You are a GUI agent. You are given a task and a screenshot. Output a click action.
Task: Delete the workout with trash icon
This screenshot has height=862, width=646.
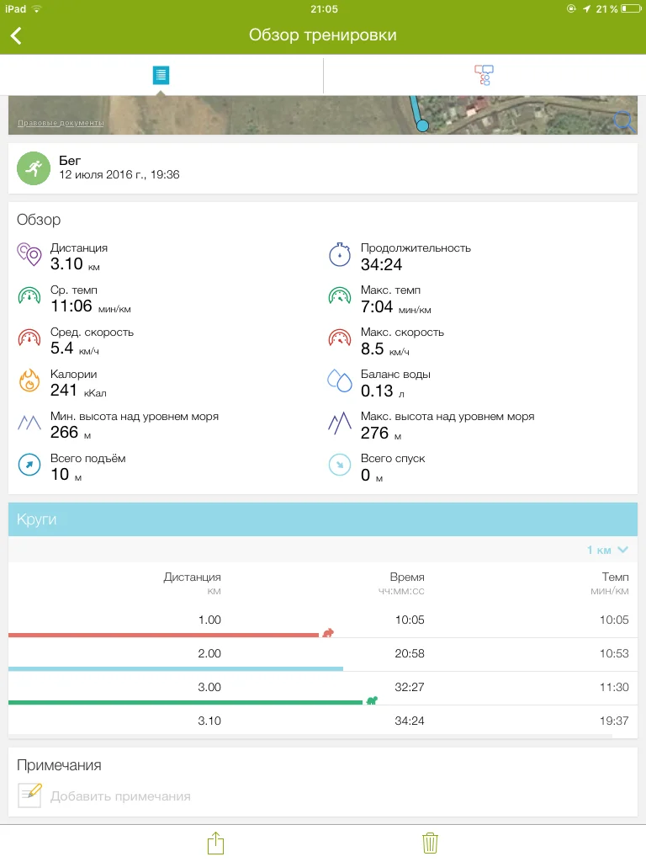(x=430, y=843)
